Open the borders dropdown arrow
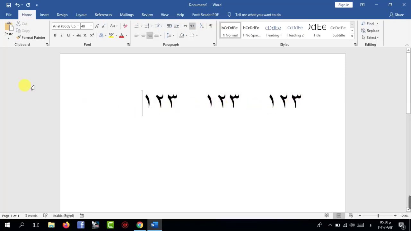The height and width of the screenshot is (231, 411). pyautogui.click(x=197, y=35)
